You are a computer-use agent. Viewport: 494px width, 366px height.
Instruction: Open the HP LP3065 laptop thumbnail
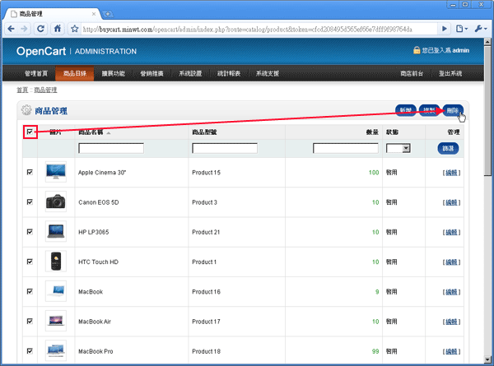(x=56, y=231)
